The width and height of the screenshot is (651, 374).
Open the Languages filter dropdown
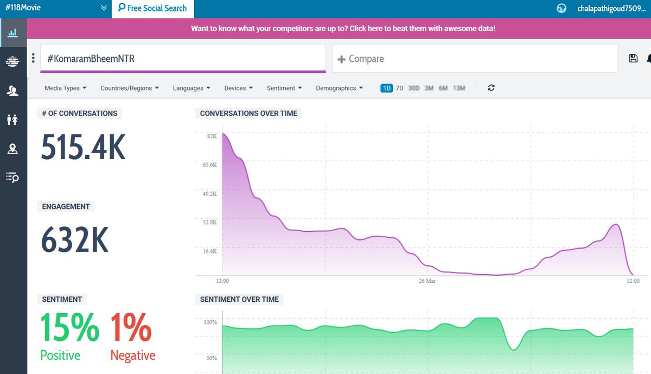[192, 88]
